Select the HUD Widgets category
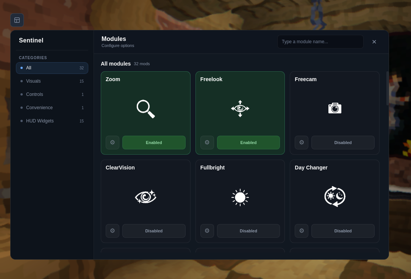The width and height of the screenshot is (411, 279). [x=52, y=121]
